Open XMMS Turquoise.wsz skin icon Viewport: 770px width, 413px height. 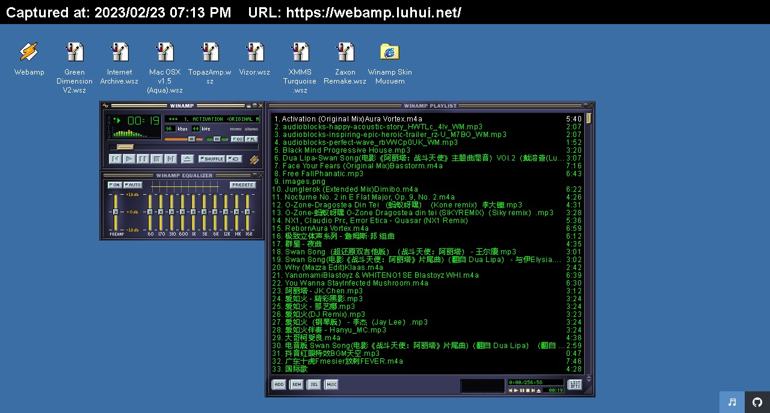[300, 67]
